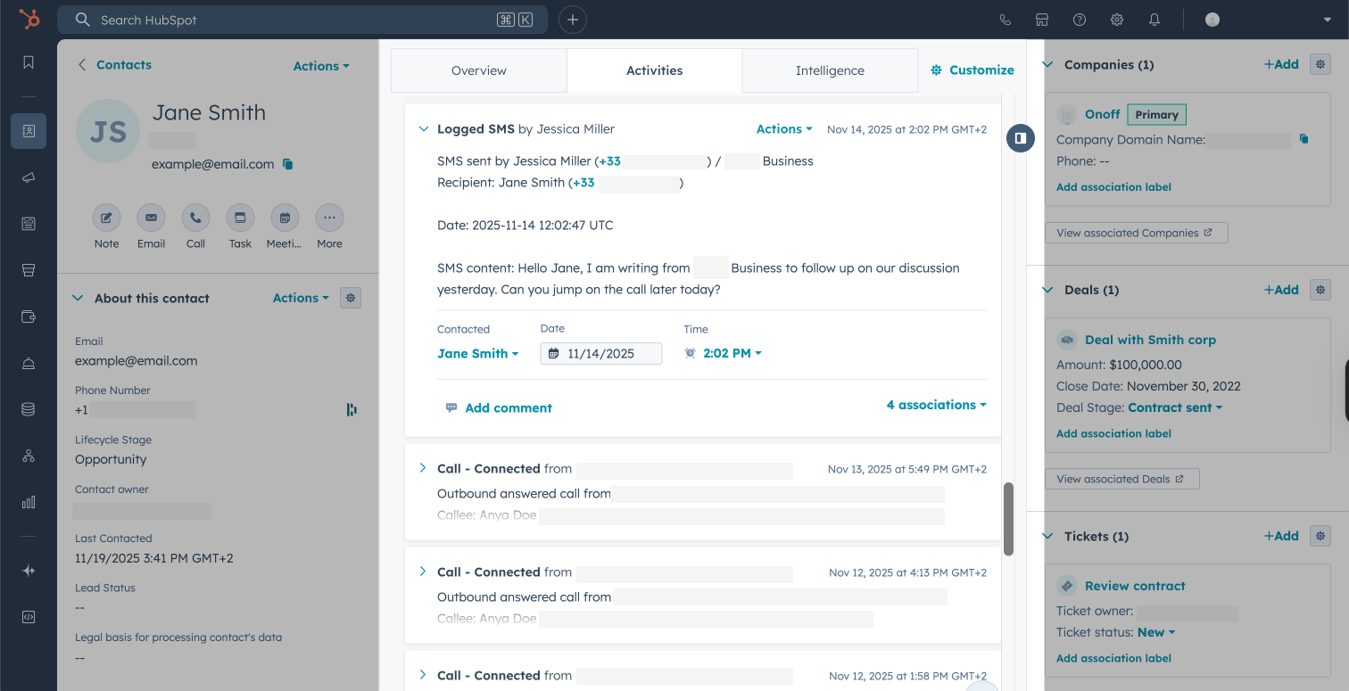This screenshot has width=1349, height=691.
Task: Switch to the Activities tab
Action: tap(654, 70)
